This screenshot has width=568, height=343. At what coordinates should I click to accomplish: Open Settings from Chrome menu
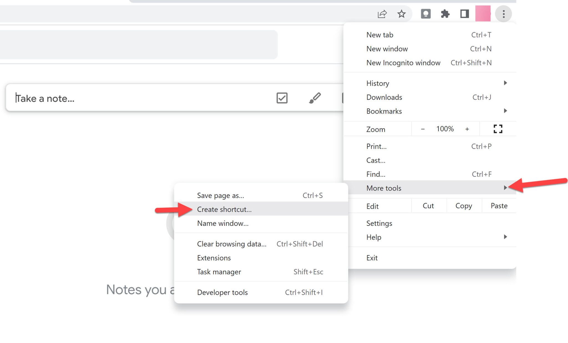[379, 223]
